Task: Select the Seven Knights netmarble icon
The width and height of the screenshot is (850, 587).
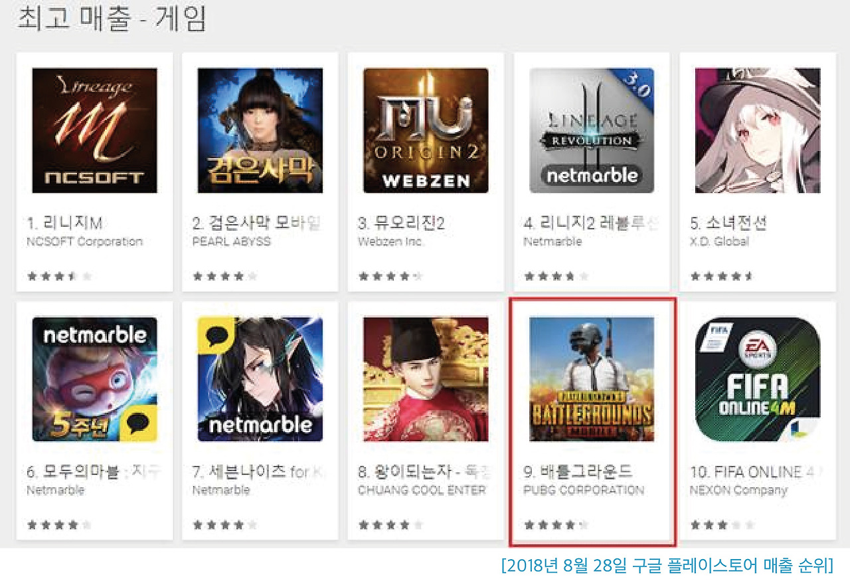Action: point(260,379)
